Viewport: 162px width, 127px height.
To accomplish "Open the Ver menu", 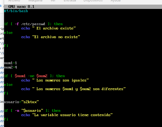I will pos(53,1).
